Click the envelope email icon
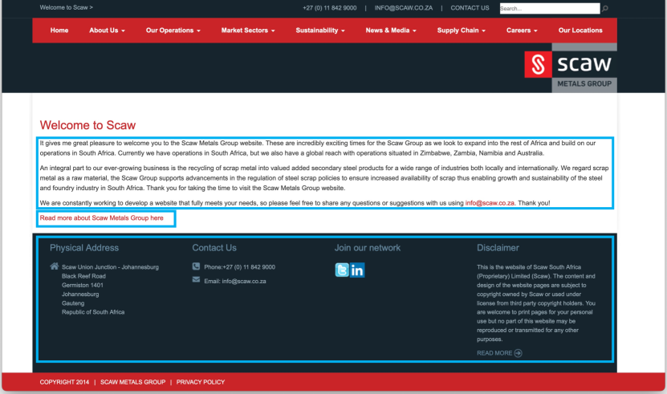Screen dimensions: 667x394 click(x=196, y=279)
